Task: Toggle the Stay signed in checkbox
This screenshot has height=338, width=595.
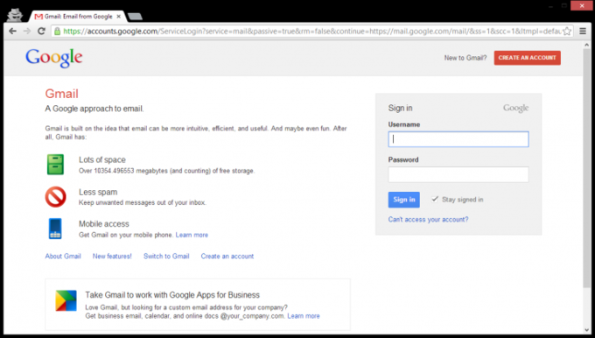Action: (x=435, y=199)
